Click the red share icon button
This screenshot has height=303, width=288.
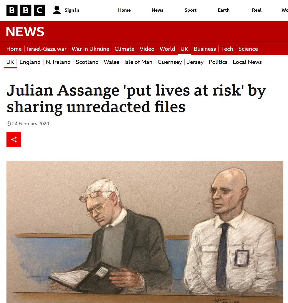(x=14, y=139)
